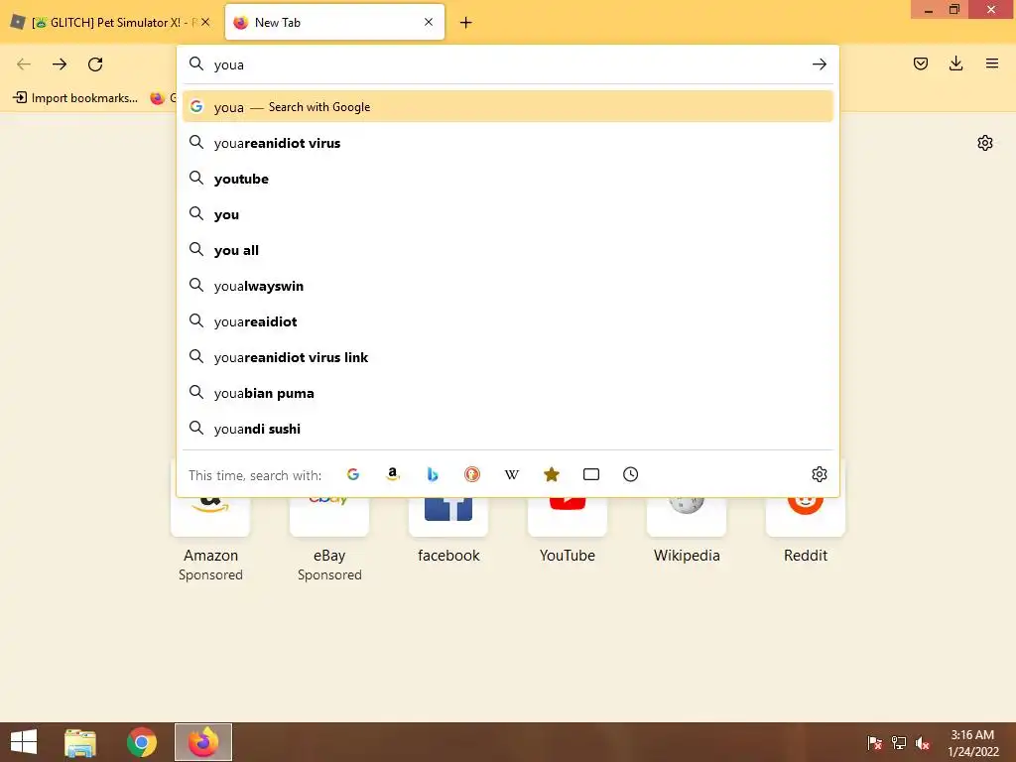Screen dimensions: 1016x762
Task: Click Import bookmarks in bookmarks toolbar
Action: (75, 98)
